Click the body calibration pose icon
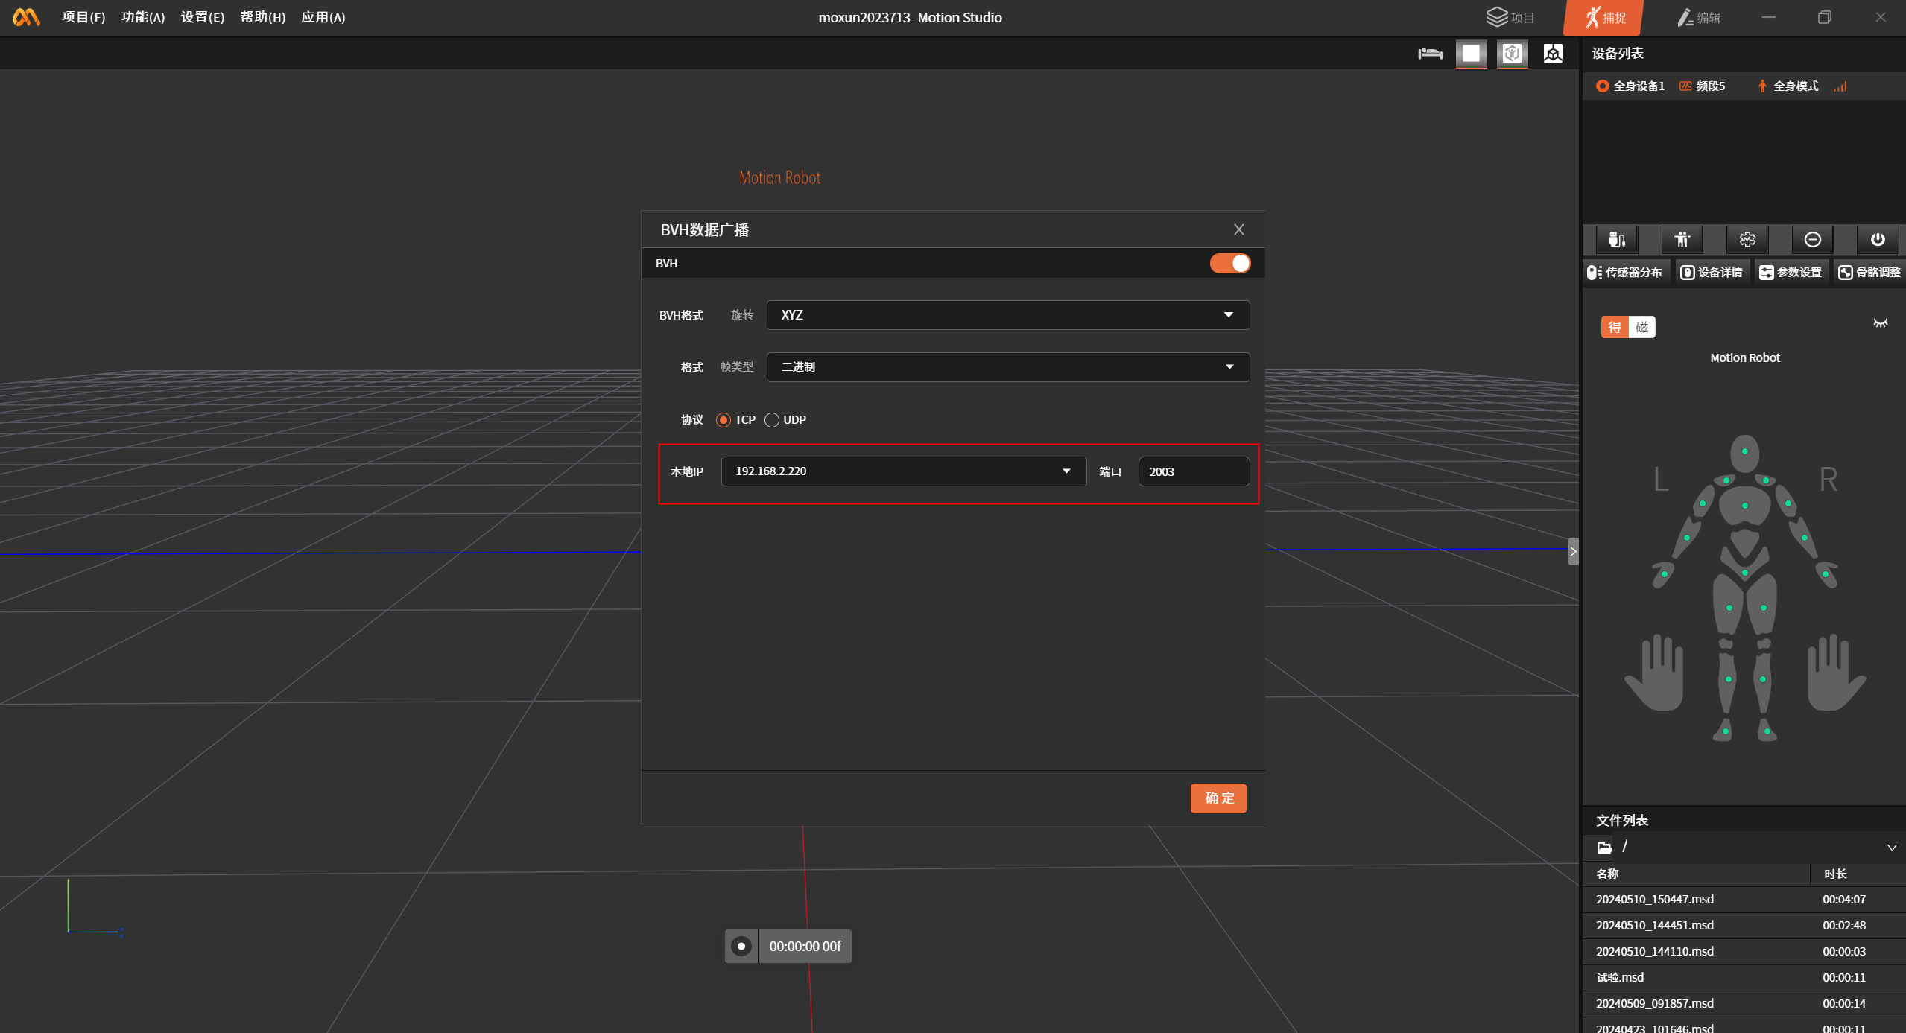The image size is (1906, 1033). [1682, 239]
